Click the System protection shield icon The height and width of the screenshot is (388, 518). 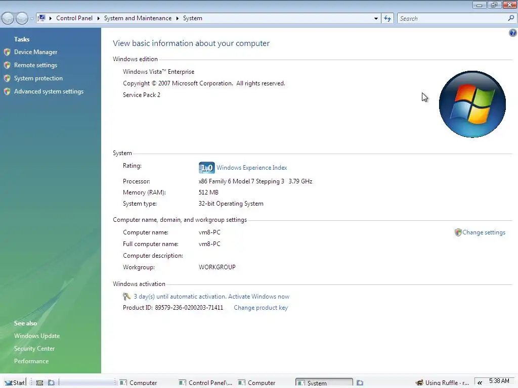click(x=7, y=78)
